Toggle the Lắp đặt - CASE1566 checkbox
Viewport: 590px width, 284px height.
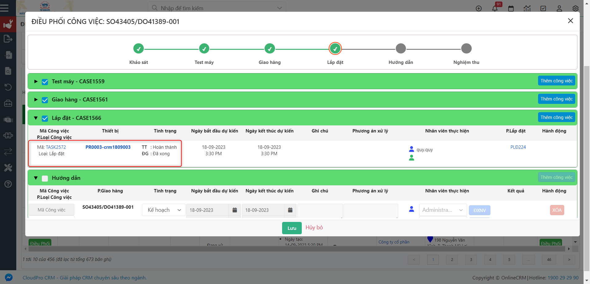pos(45,119)
